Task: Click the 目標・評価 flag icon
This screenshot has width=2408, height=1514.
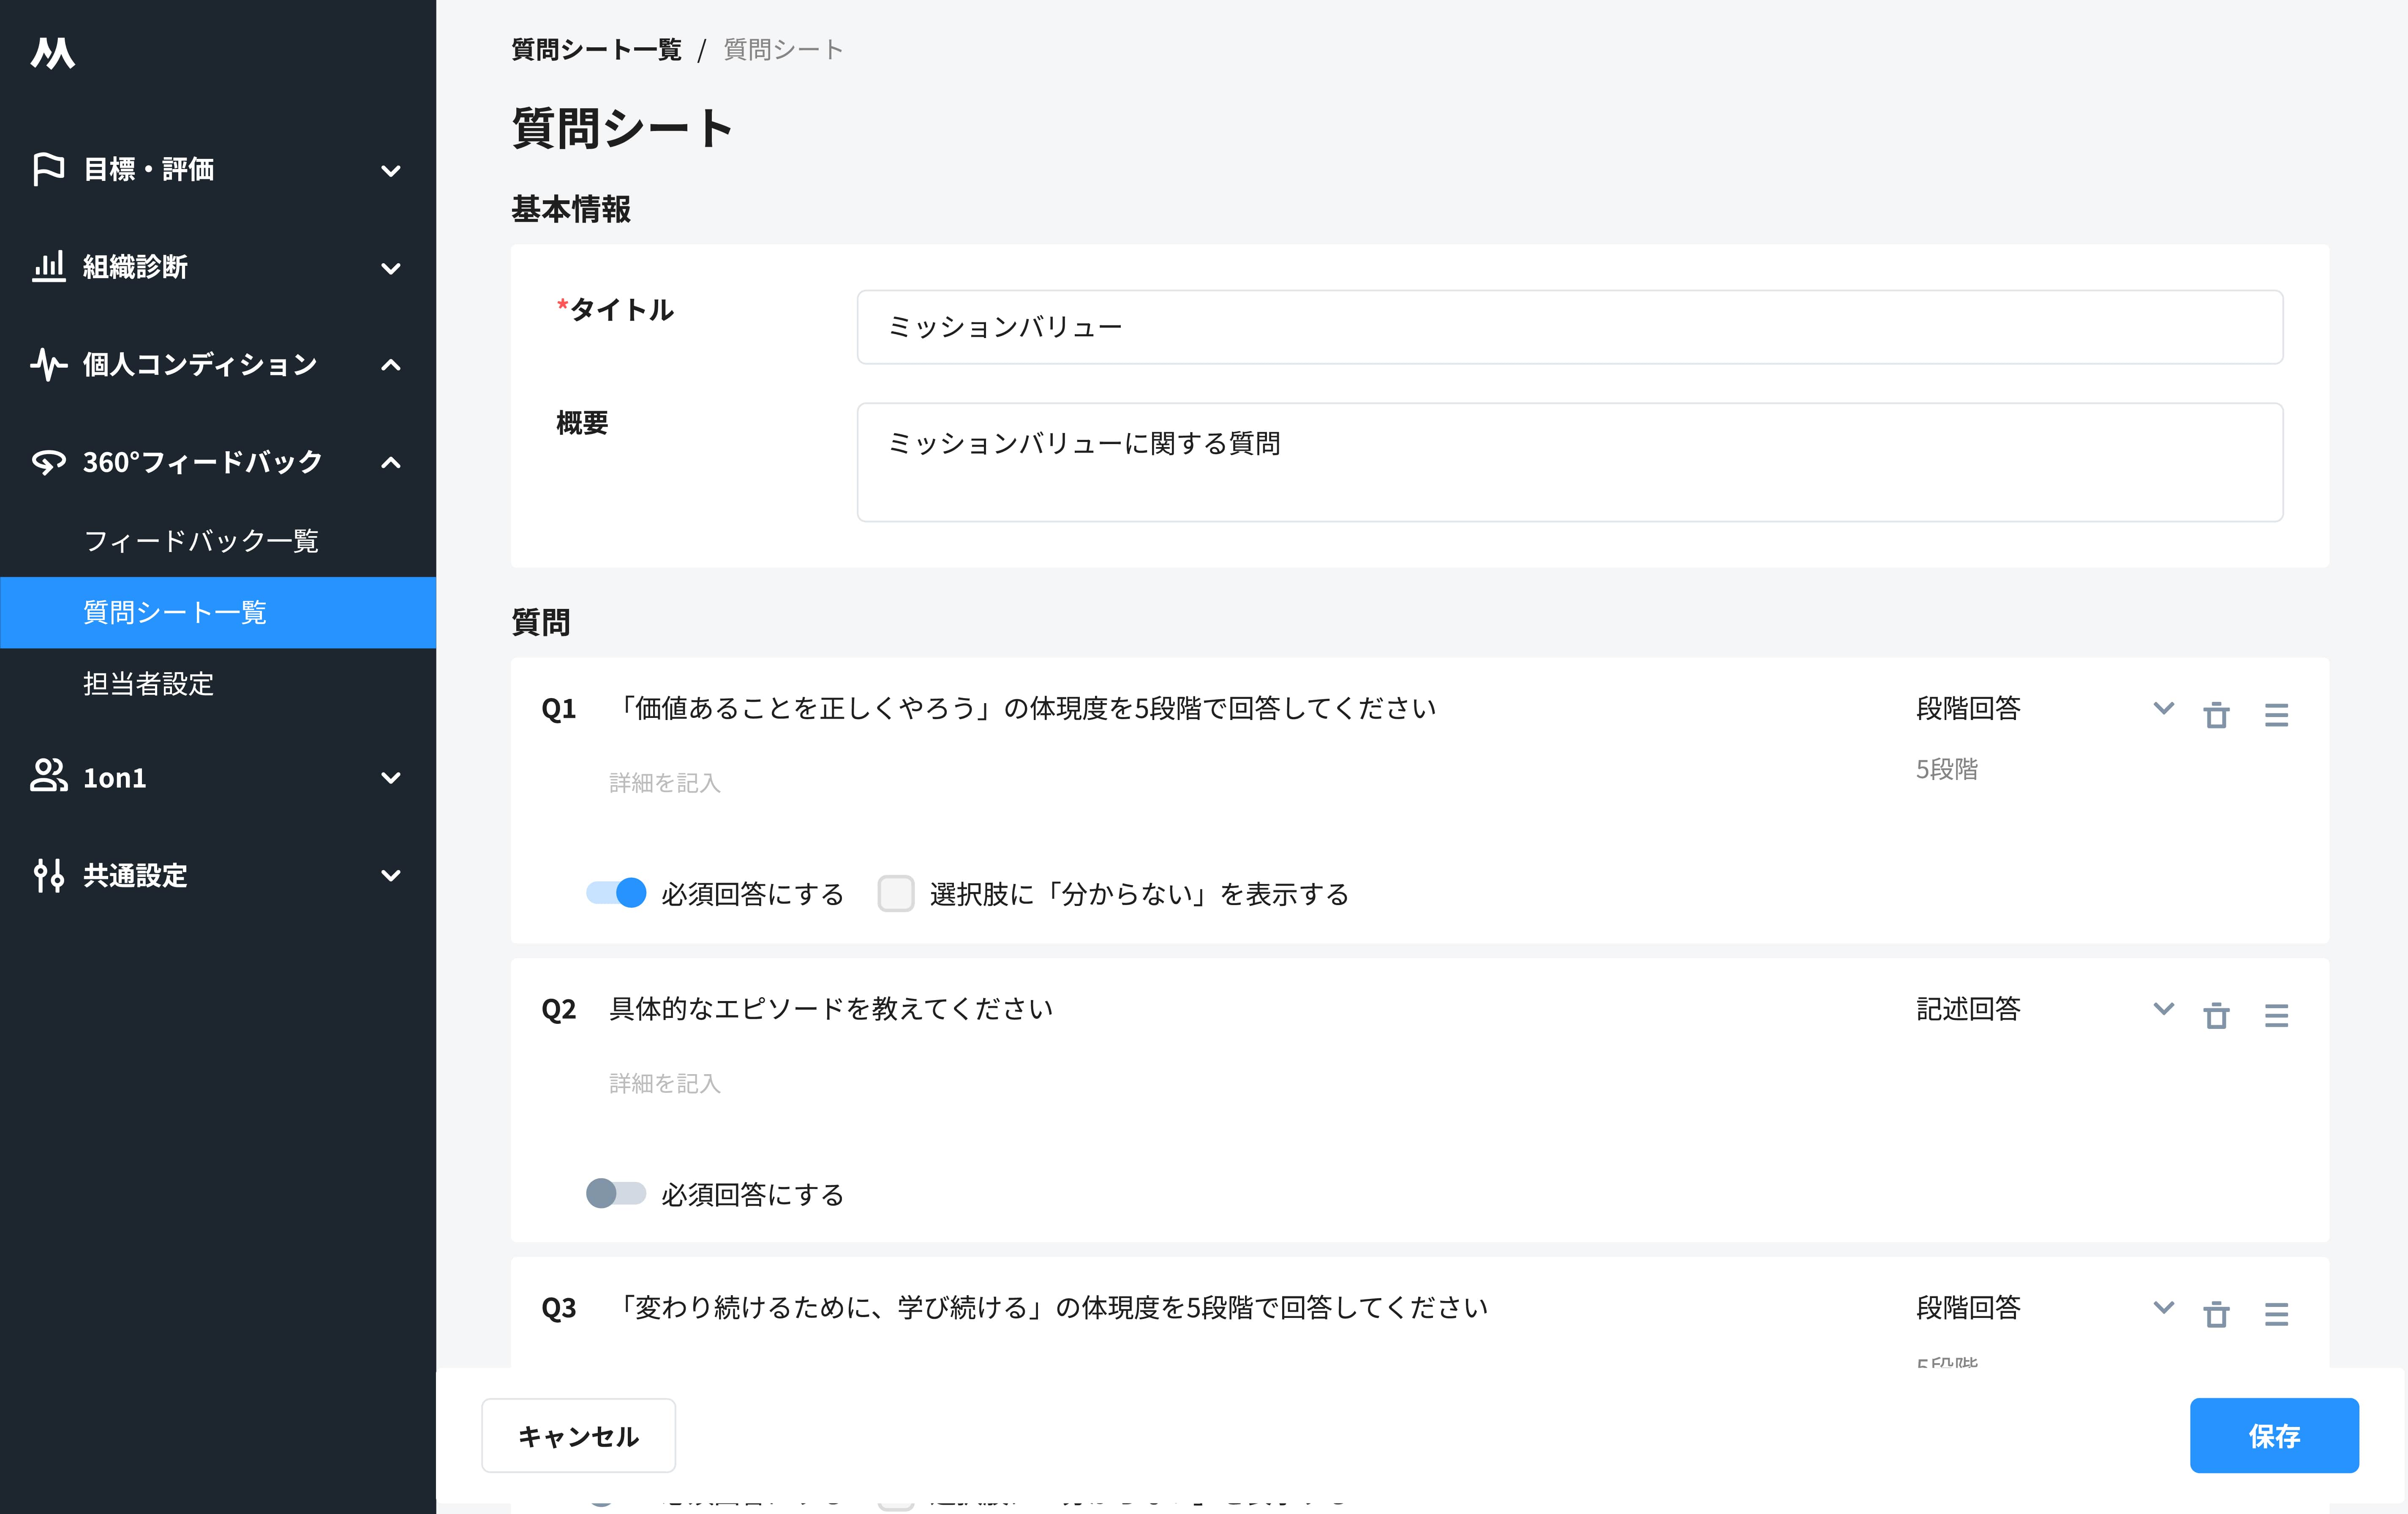Action: pos(48,169)
